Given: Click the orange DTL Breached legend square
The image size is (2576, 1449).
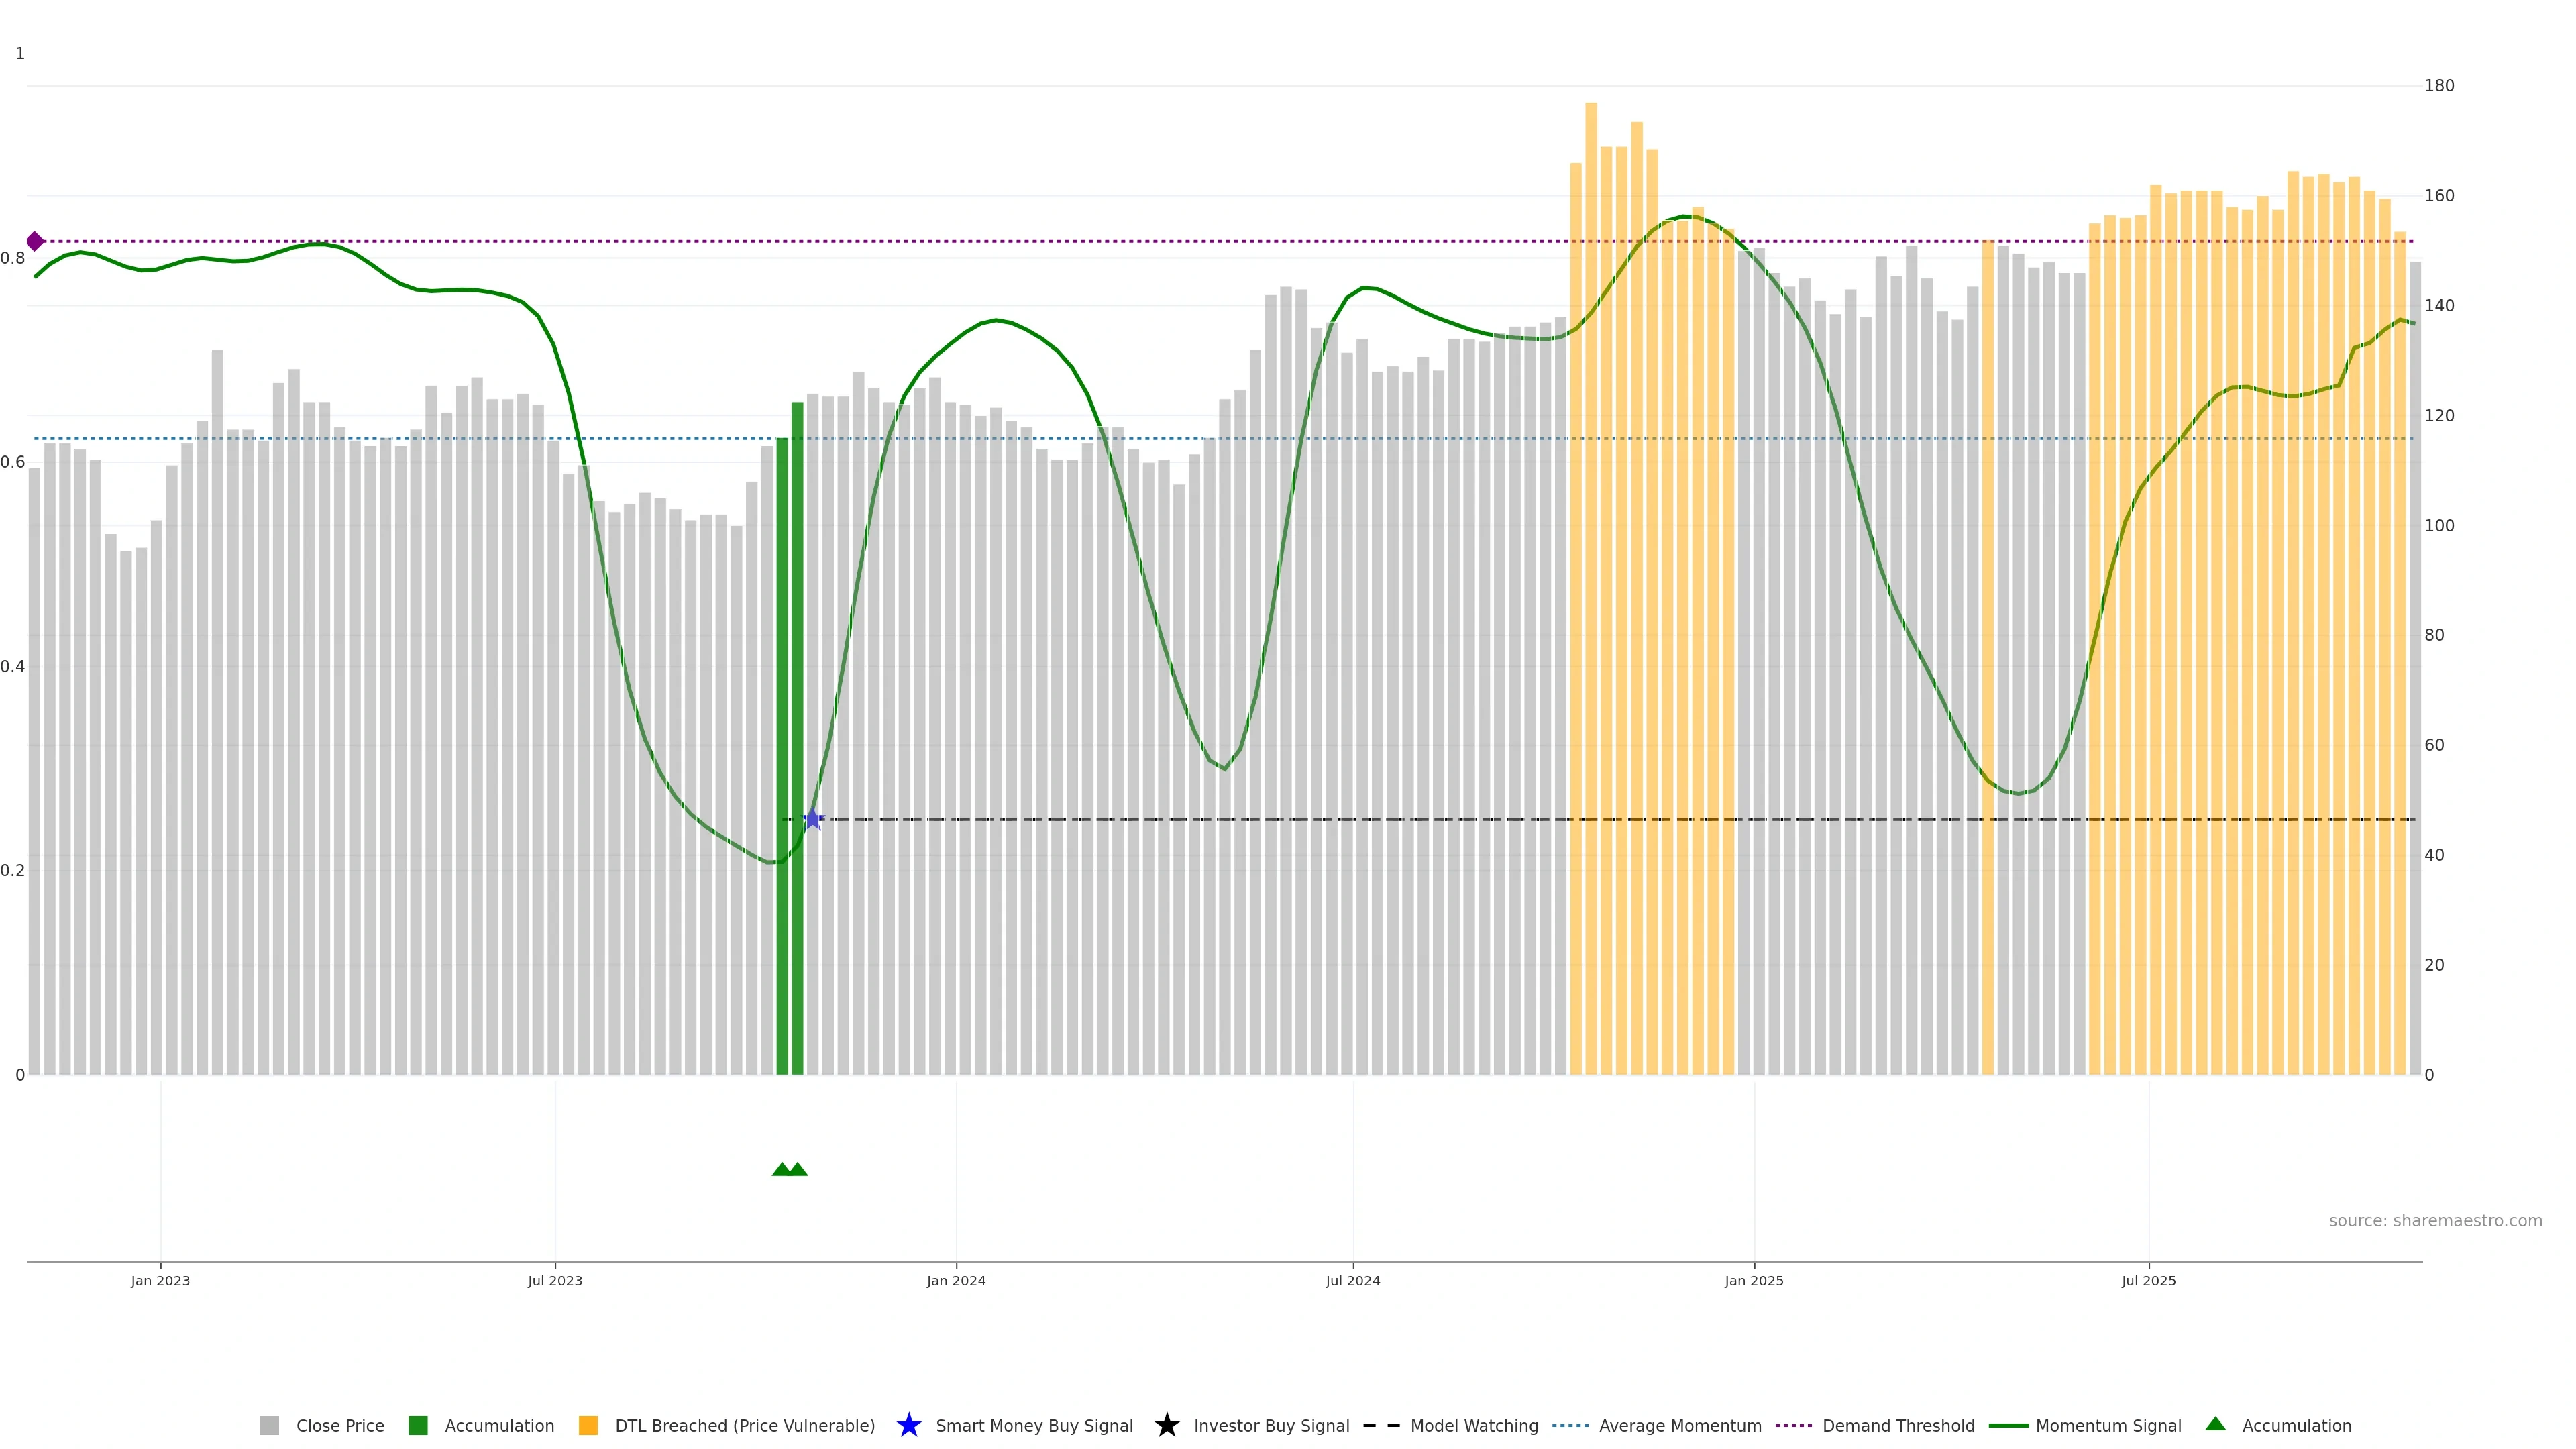Looking at the screenshot, I should pos(588,1425).
